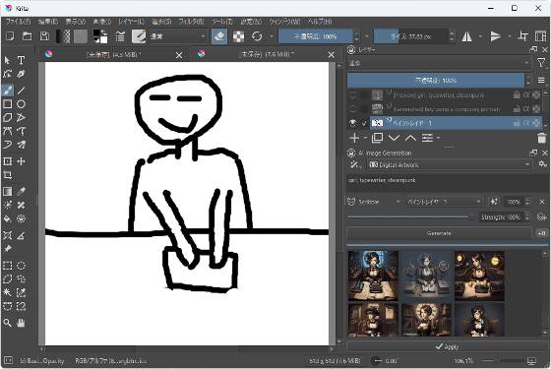Switch to the first document tab

(x=113, y=54)
